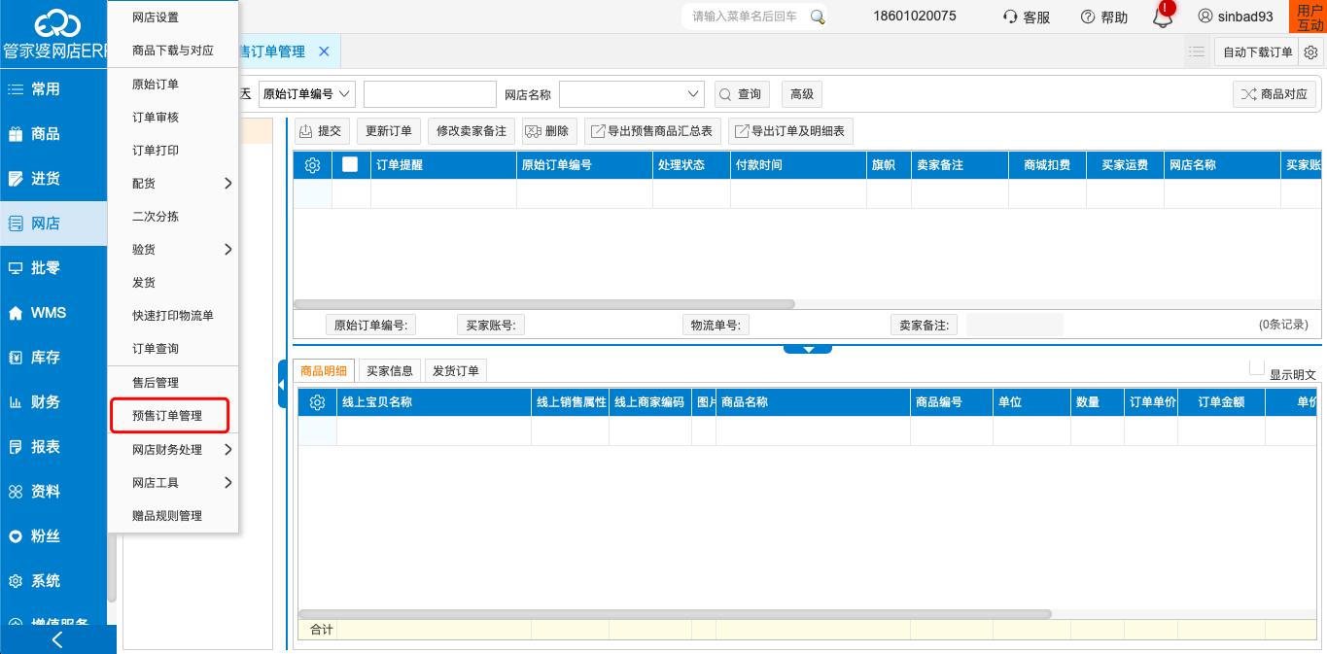This screenshot has width=1327, height=654.
Task: Click the order table horizontal scrollbar
Action: click(544, 304)
